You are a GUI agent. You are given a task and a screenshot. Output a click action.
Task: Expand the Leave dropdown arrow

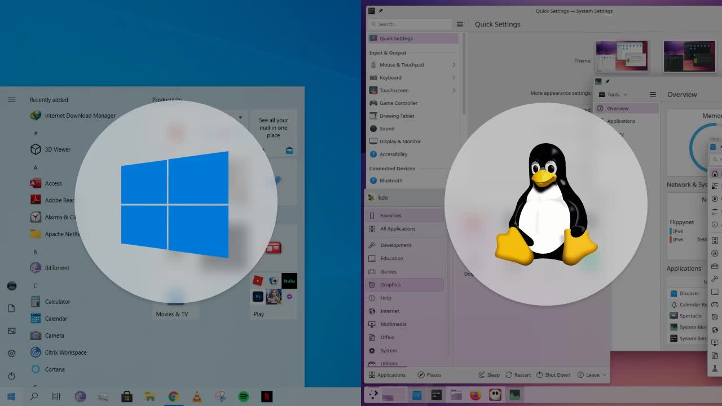click(x=604, y=375)
